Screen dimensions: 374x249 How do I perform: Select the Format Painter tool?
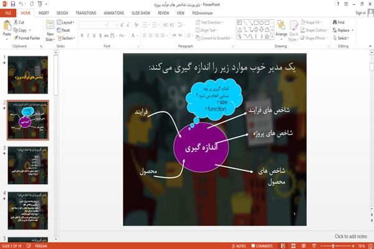point(27,38)
